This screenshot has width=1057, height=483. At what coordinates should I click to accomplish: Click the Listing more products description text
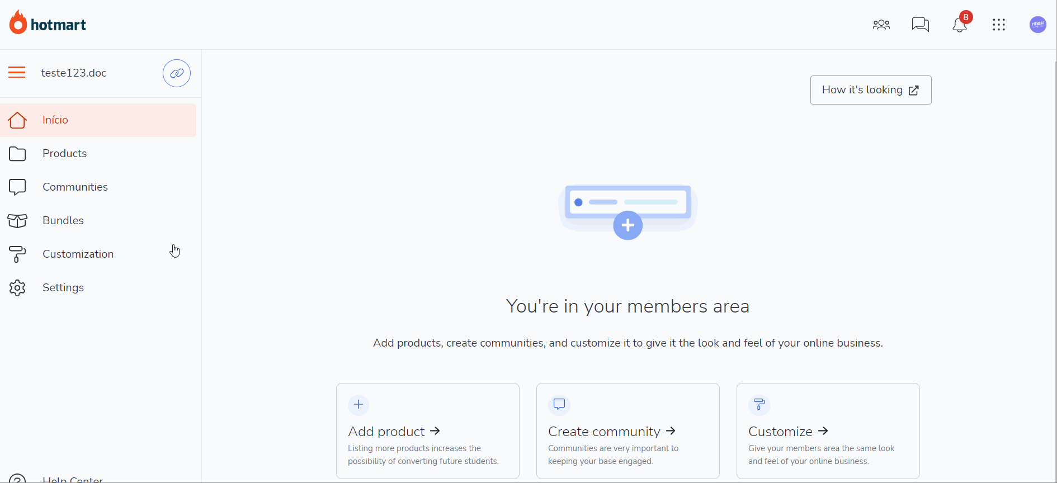(x=423, y=455)
